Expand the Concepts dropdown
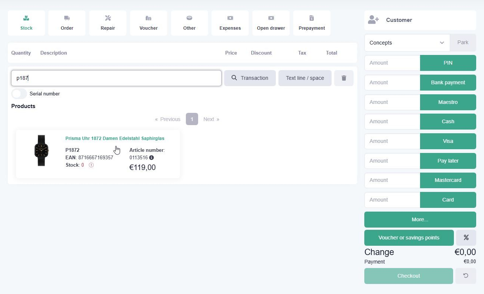The width and height of the screenshot is (484, 294). coord(407,43)
